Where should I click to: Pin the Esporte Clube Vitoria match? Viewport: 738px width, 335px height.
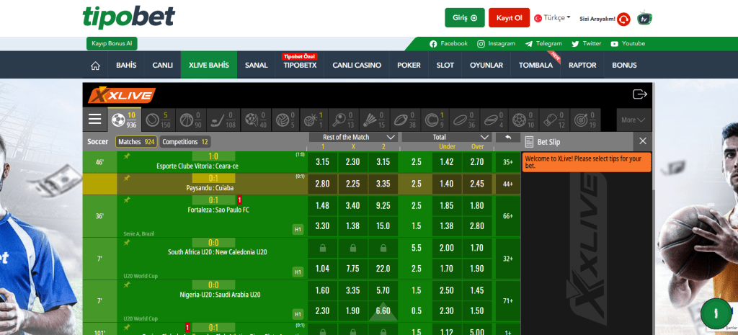tap(127, 156)
